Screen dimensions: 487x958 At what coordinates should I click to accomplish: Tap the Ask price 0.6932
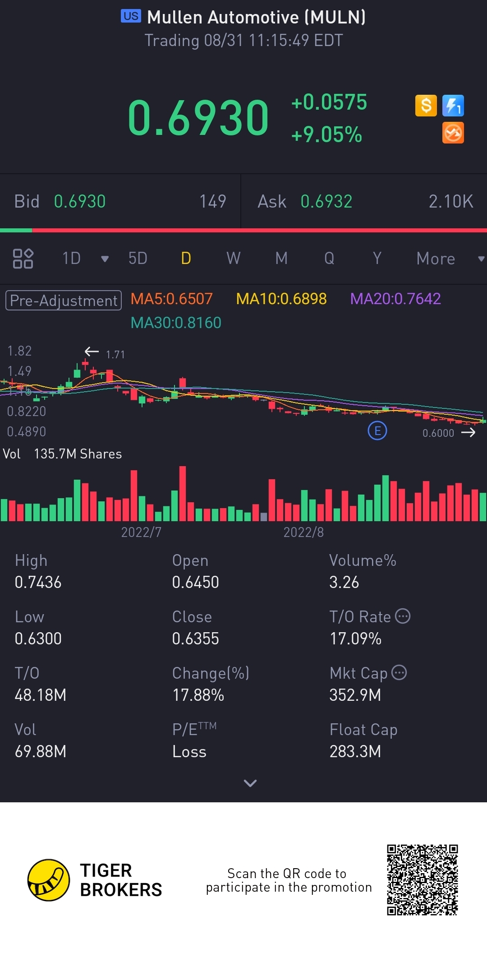click(326, 201)
